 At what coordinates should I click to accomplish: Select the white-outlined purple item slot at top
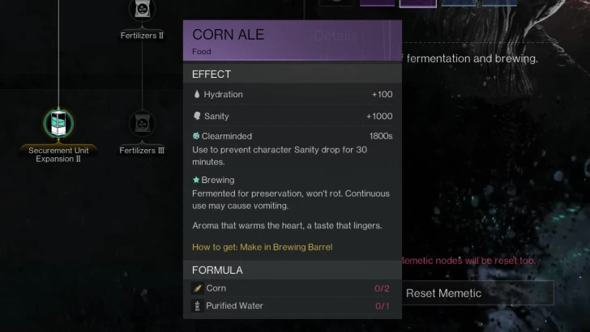[x=417, y=2]
